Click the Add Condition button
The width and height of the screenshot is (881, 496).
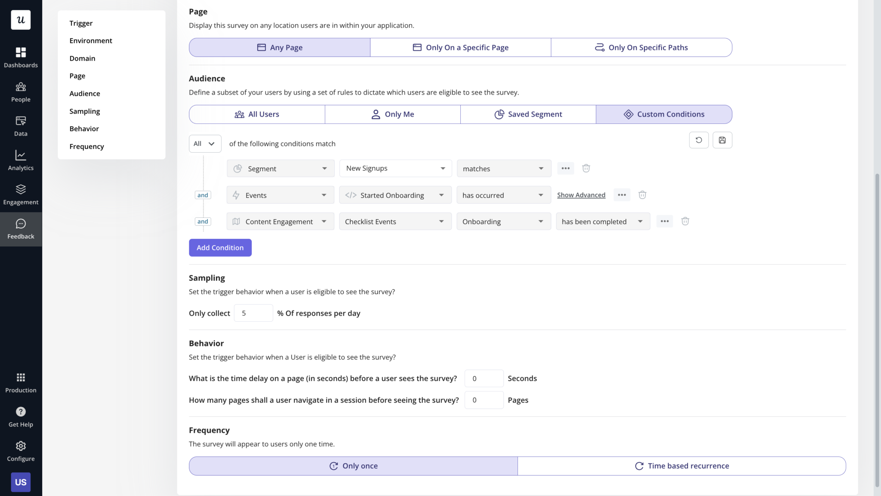point(220,247)
